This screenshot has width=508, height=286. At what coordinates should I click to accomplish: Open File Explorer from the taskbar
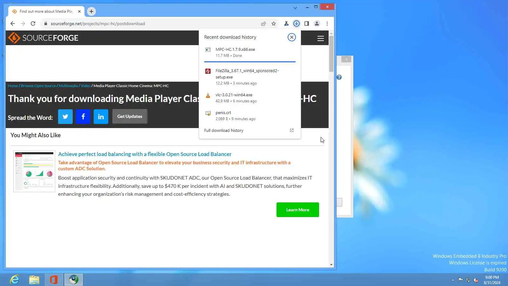tap(34, 280)
